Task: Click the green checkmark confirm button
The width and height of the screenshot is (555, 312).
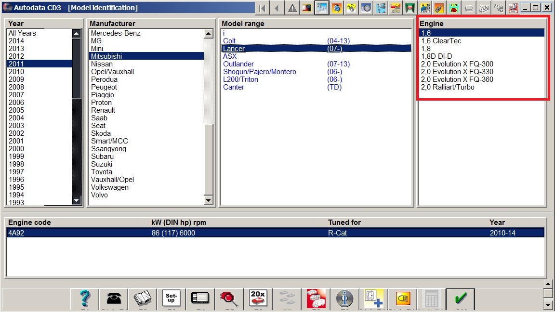Action: [460, 299]
